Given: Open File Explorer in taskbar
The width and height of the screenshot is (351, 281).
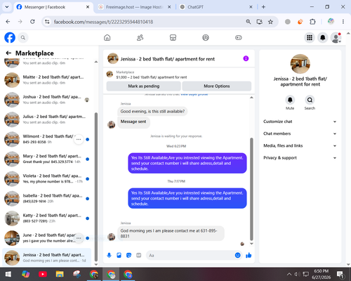Looking at the screenshot, I should 60,274.
